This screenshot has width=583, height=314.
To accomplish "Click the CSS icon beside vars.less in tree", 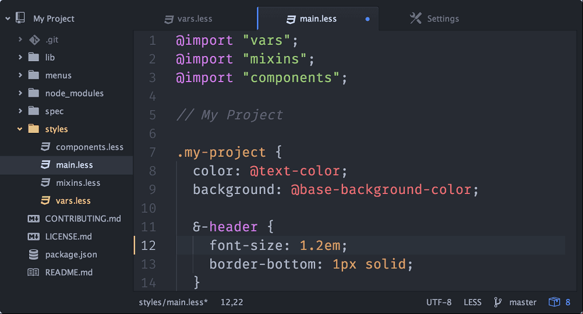I will coord(45,200).
